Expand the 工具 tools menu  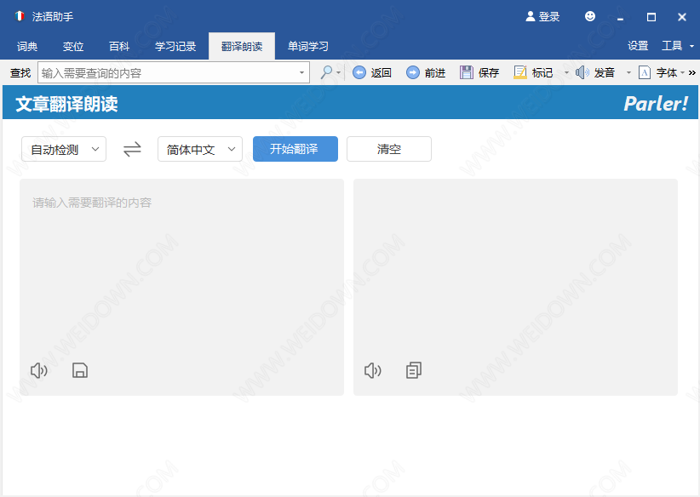point(678,46)
